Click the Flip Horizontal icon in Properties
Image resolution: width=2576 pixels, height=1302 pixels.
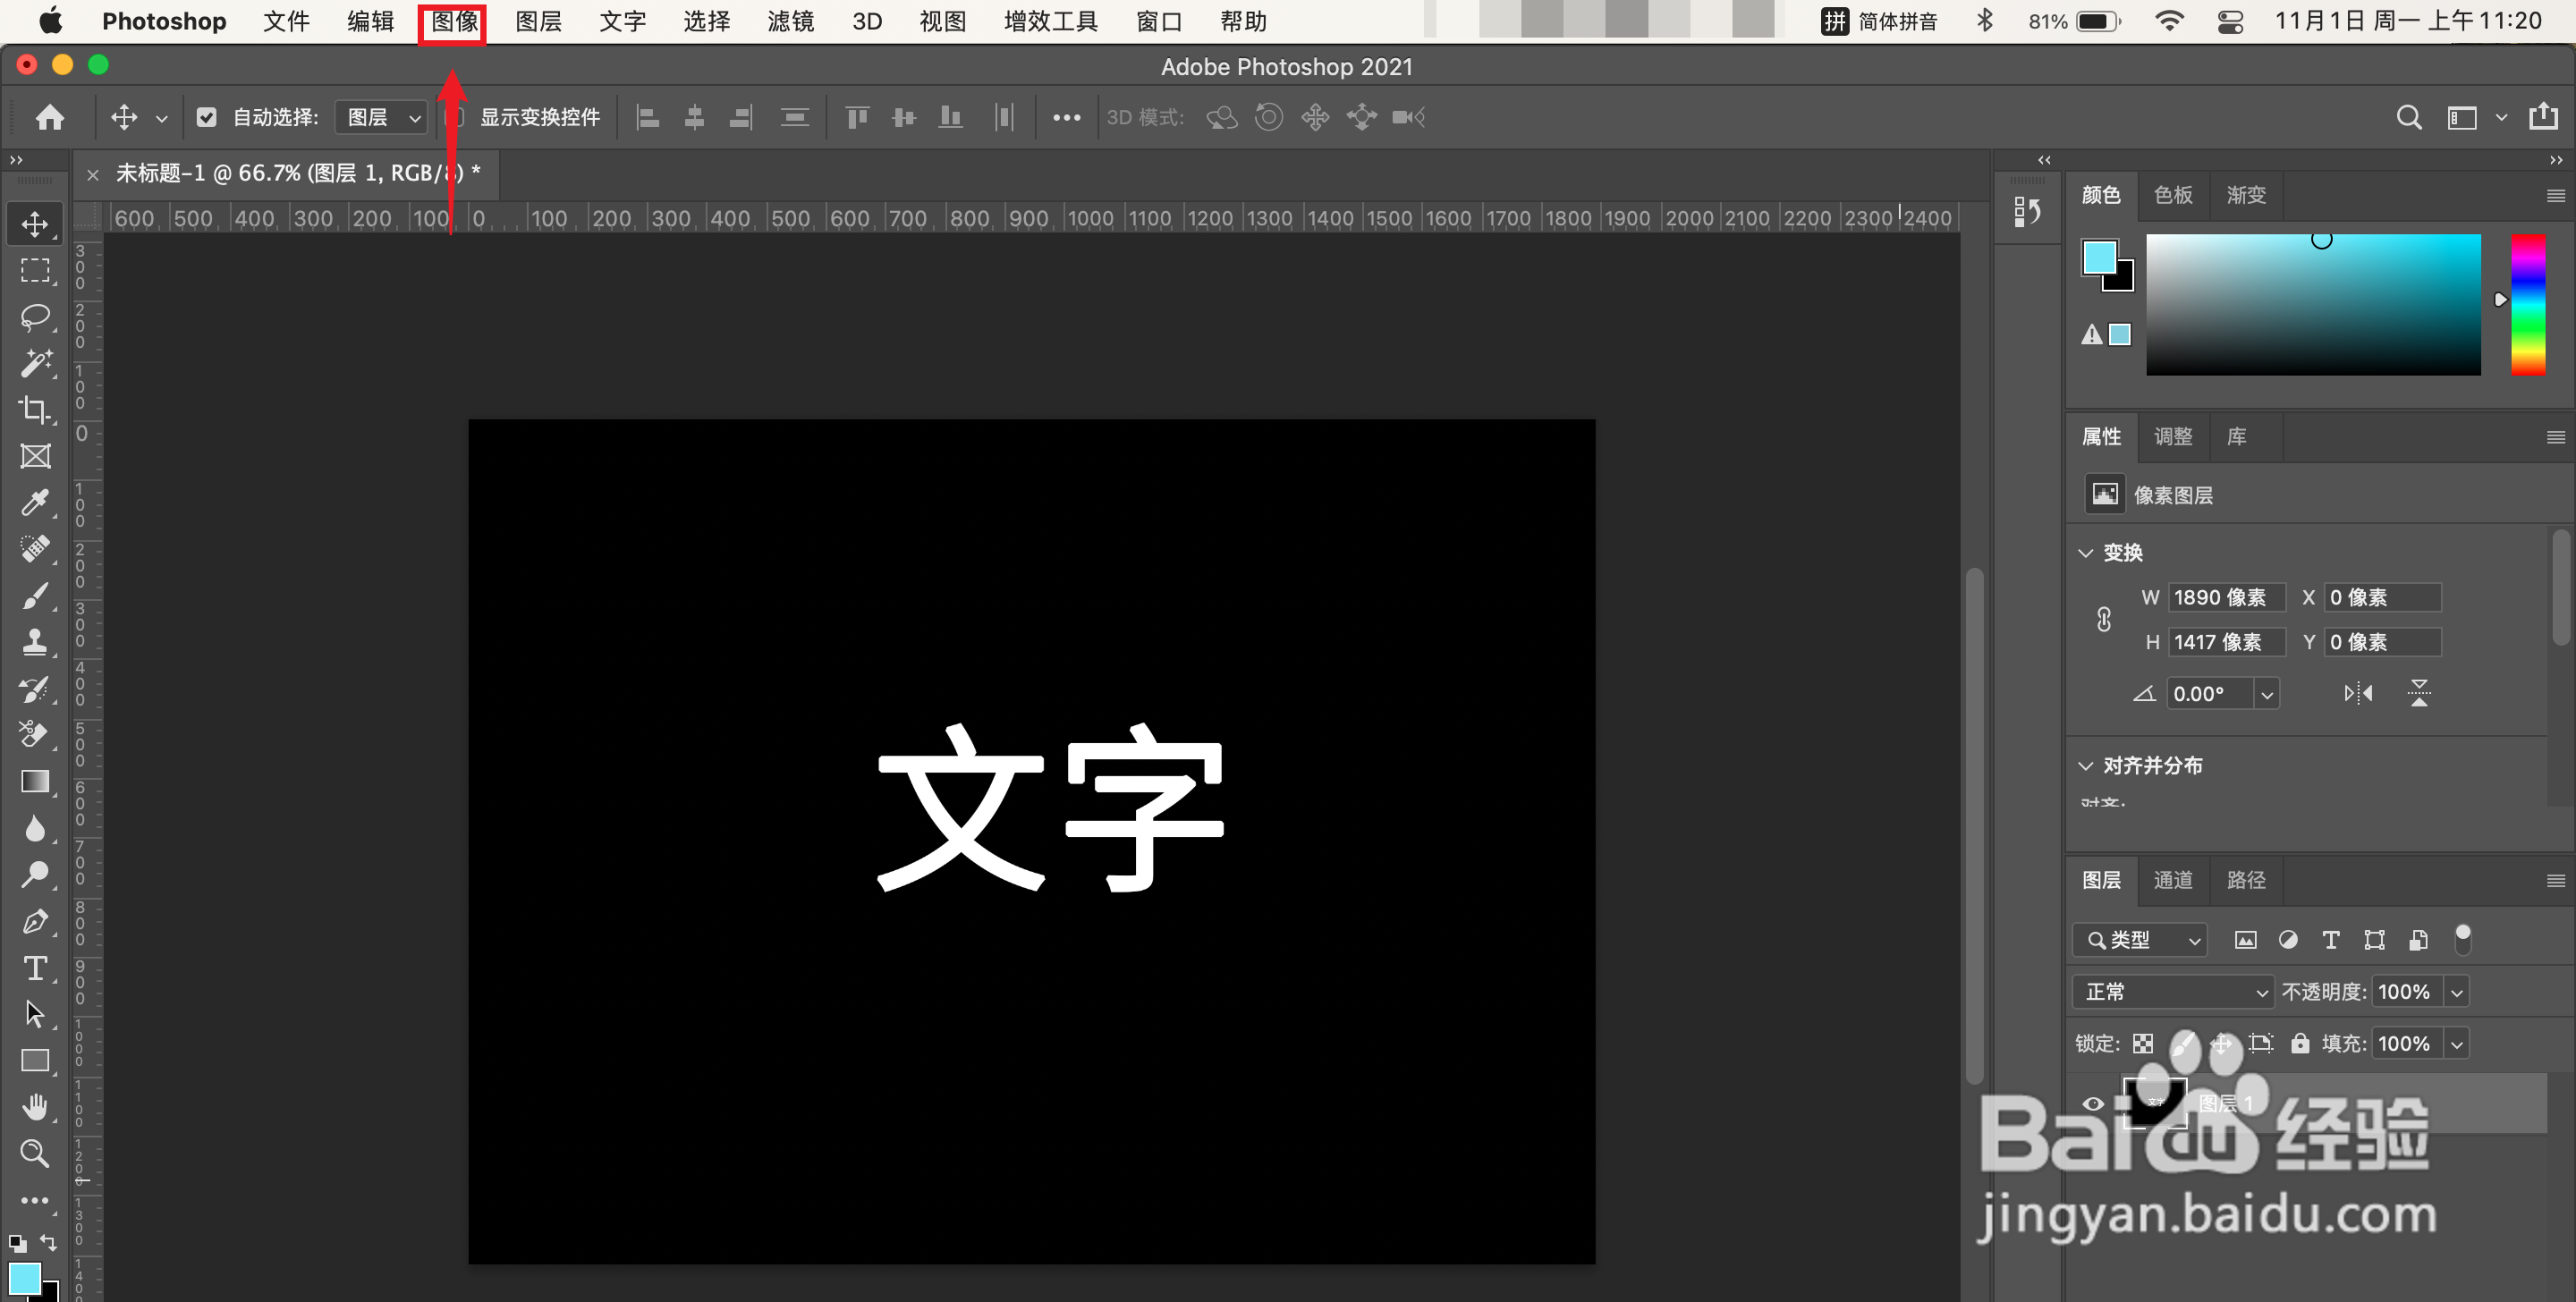tap(2358, 693)
